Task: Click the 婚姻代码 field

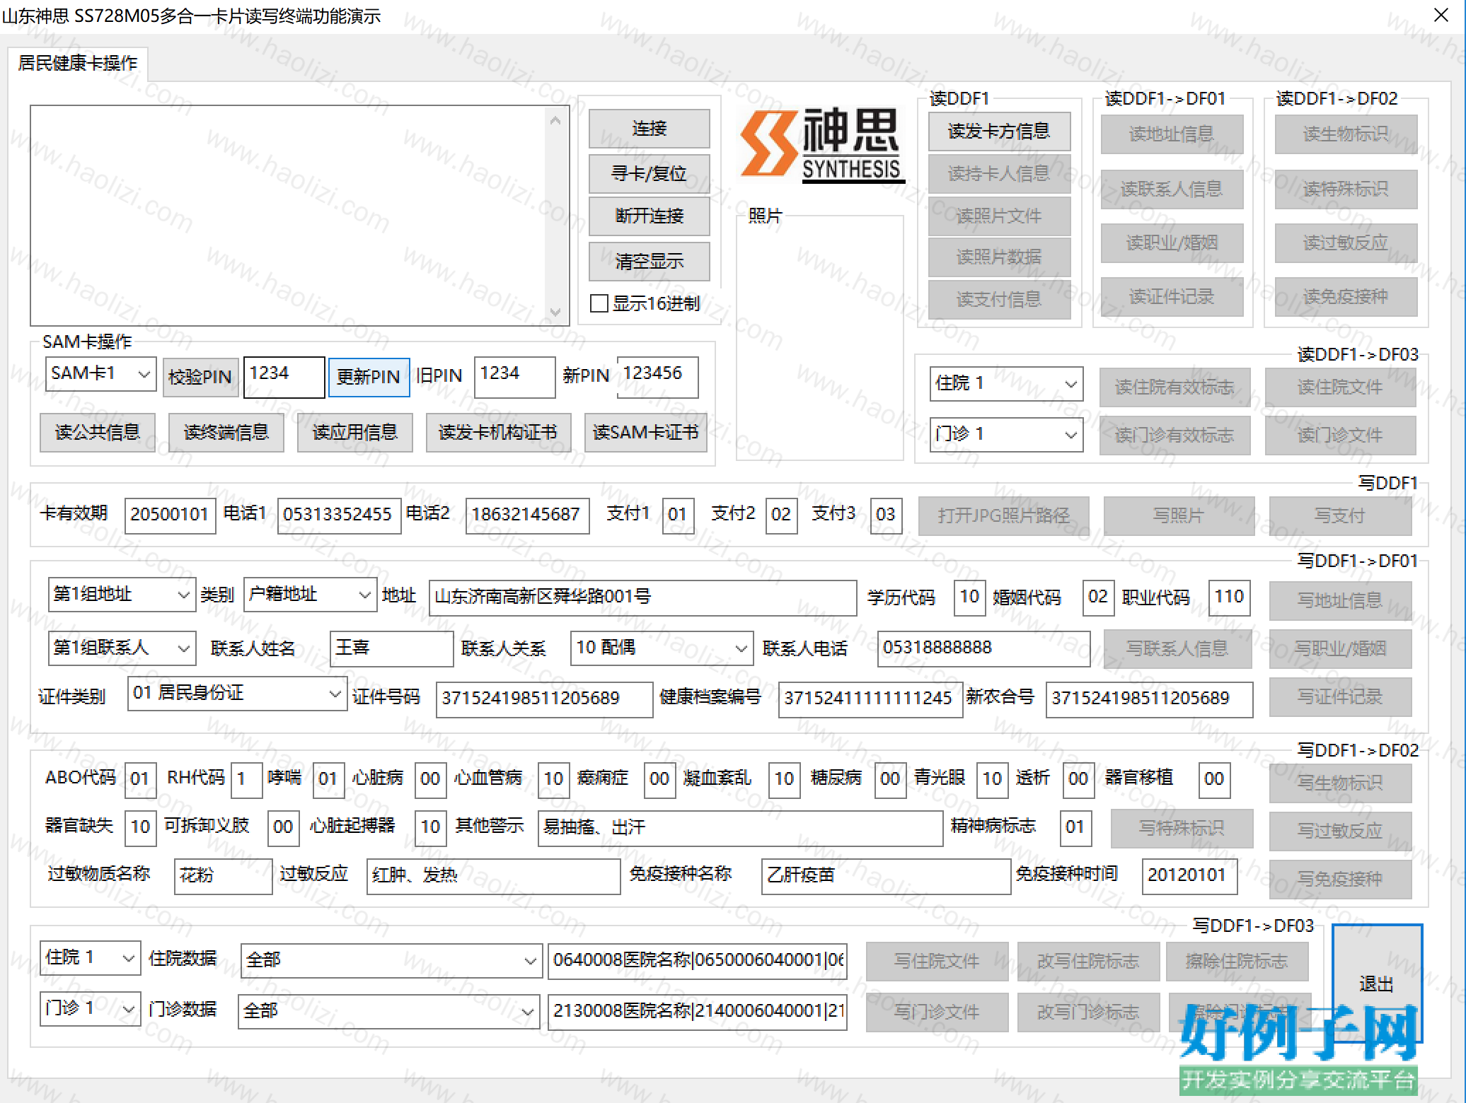Action: pyautogui.click(x=1098, y=598)
